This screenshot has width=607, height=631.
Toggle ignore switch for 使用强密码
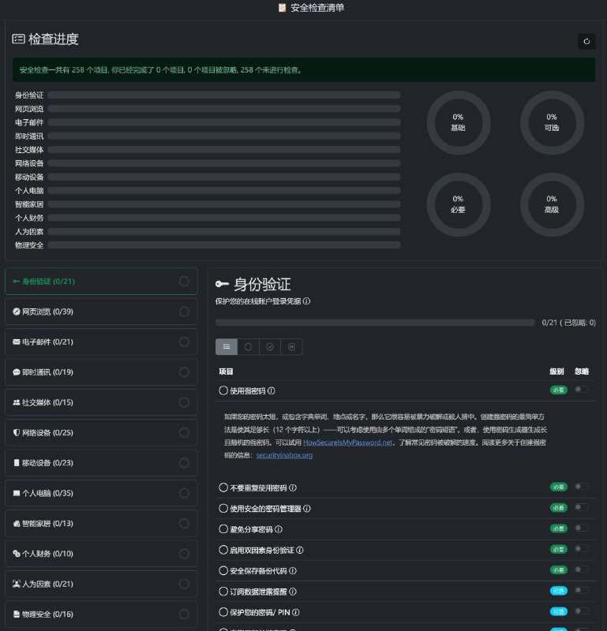coord(582,390)
